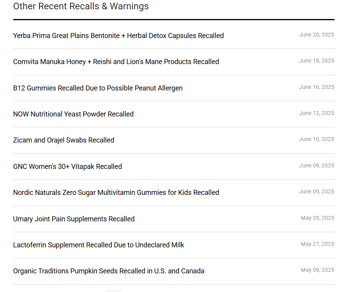Click the June 16, 2025 date
This screenshot has height=292, width=343.
[x=317, y=87]
